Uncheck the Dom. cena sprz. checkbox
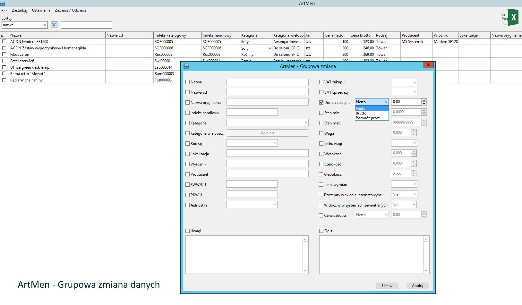This screenshot has height=305, width=522. click(x=321, y=103)
